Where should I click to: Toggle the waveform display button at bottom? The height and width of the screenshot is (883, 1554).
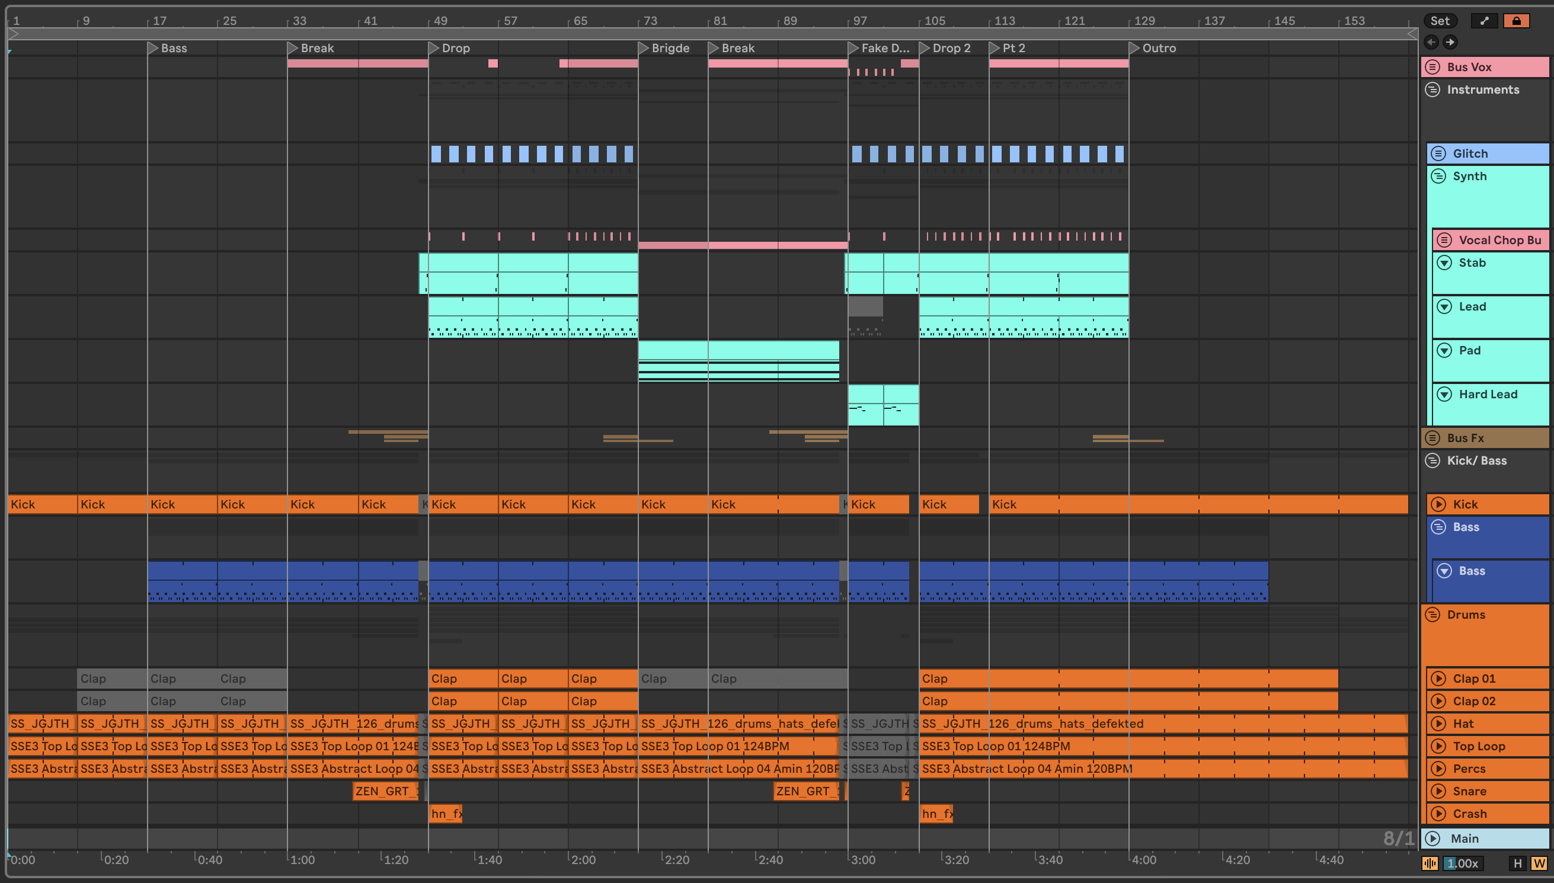[1430, 863]
